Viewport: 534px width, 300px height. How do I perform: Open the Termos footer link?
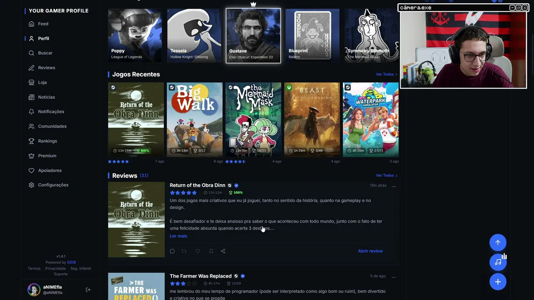[34, 269]
